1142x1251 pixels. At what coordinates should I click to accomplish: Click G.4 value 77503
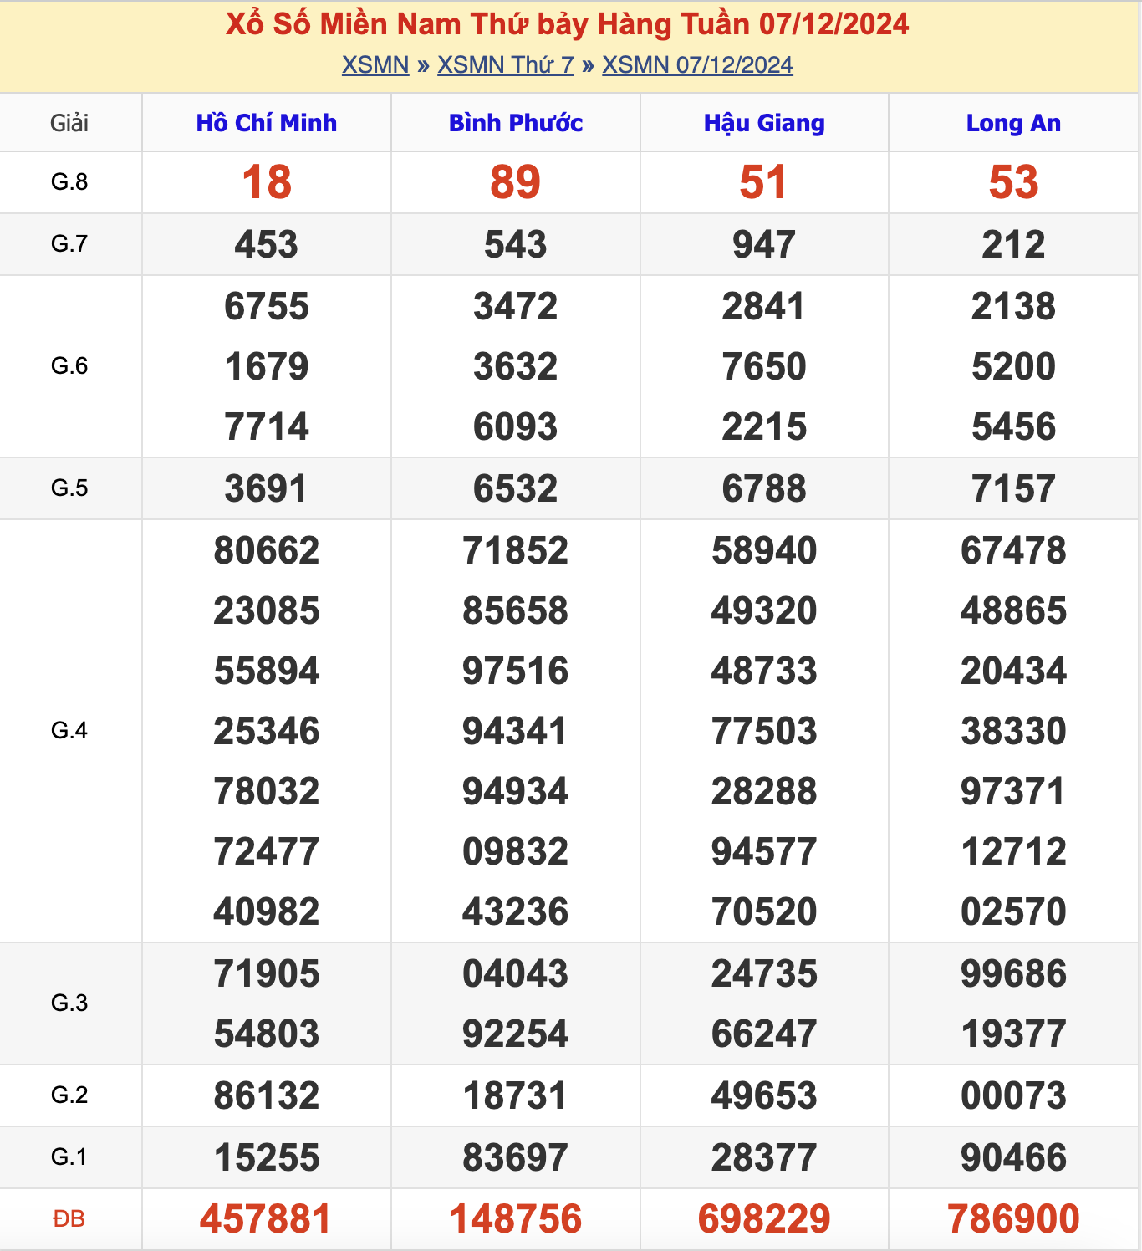point(764,731)
